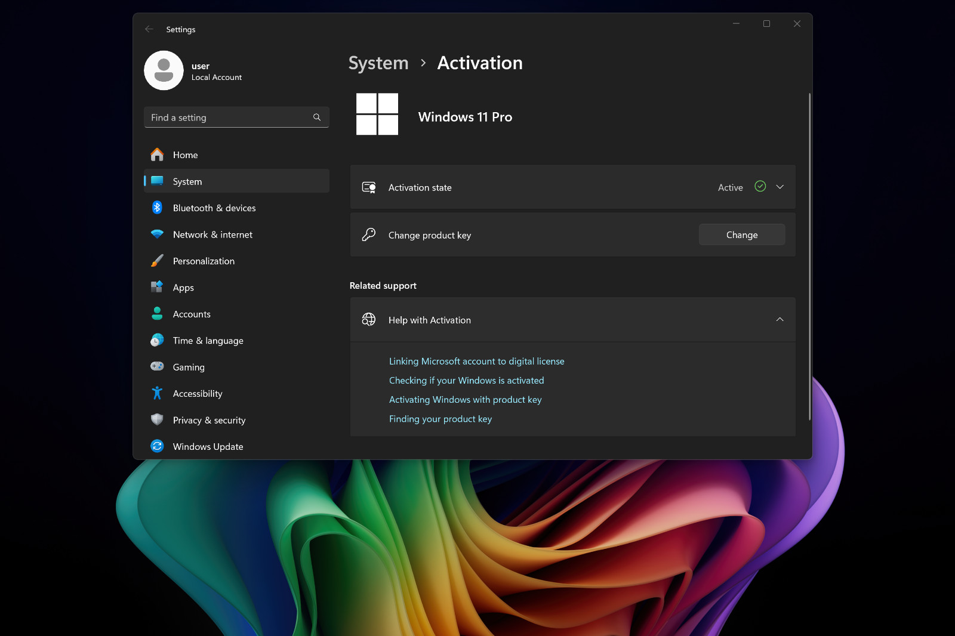Click the Change product key button
Screen dimensions: 955x636
pos(742,234)
